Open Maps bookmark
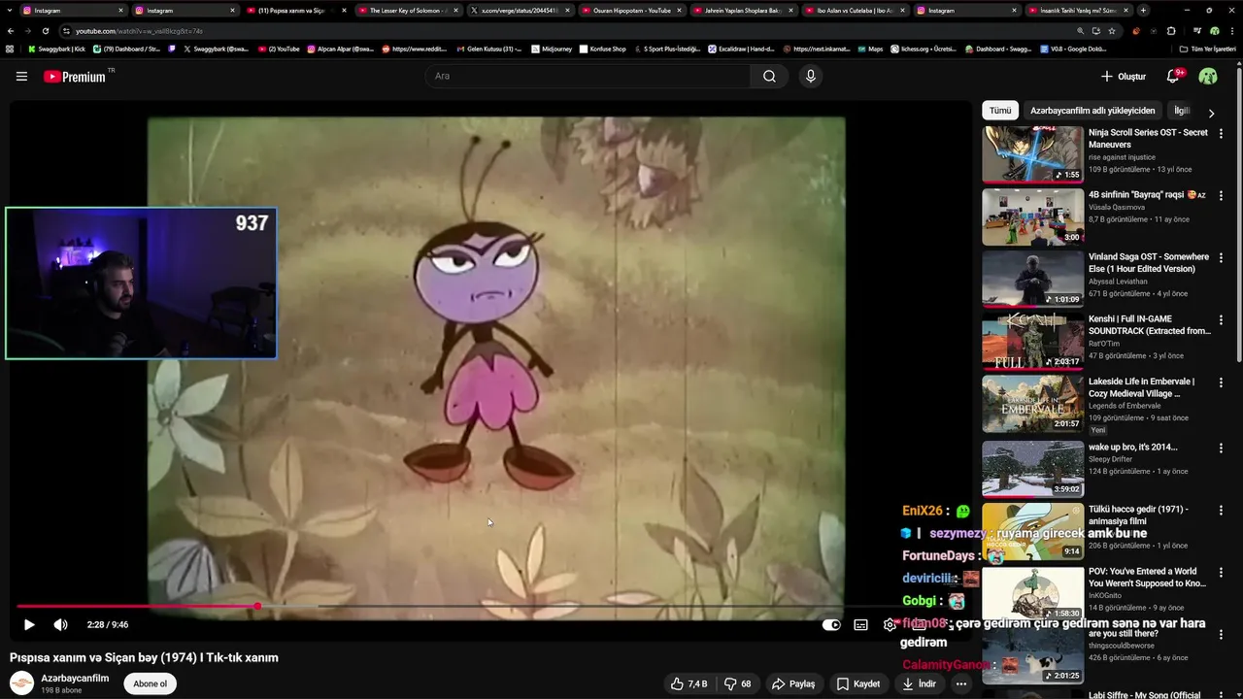 point(869,49)
